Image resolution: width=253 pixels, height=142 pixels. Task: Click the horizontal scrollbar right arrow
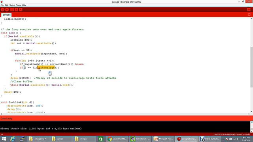[x=249, y=114]
